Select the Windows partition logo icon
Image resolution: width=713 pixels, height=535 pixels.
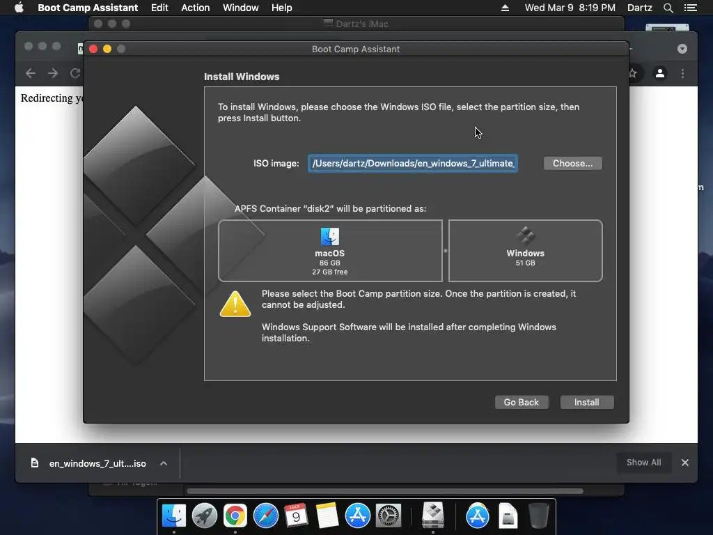(x=525, y=235)
